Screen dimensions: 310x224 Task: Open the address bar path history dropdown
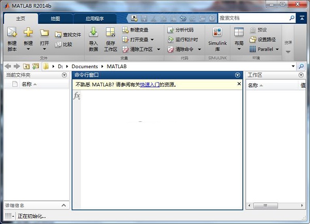[293, 66]
